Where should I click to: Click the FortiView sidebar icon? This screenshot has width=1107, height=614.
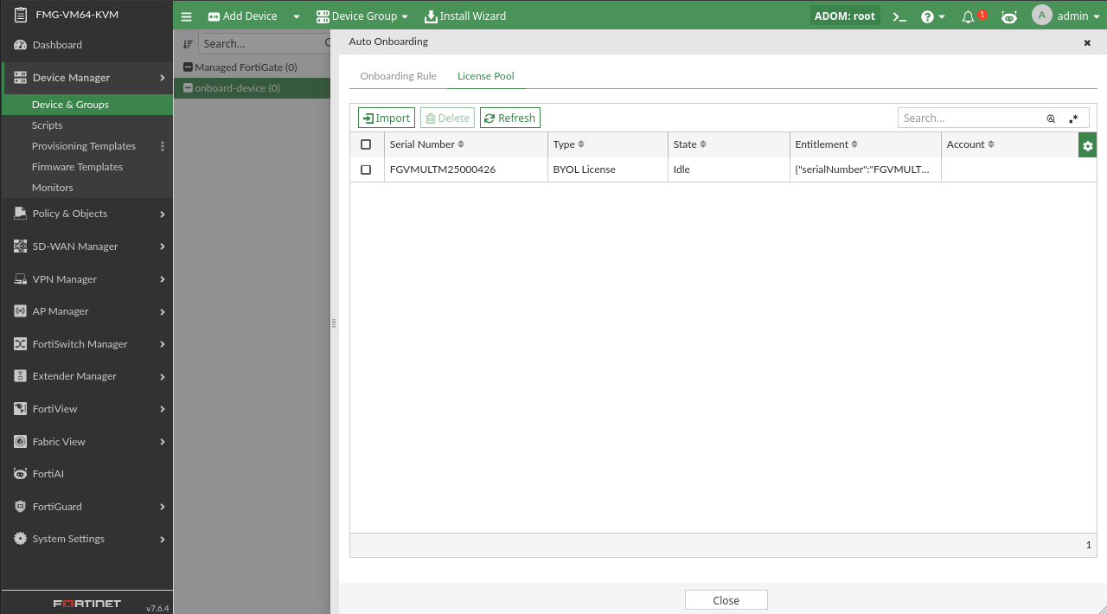20,409
